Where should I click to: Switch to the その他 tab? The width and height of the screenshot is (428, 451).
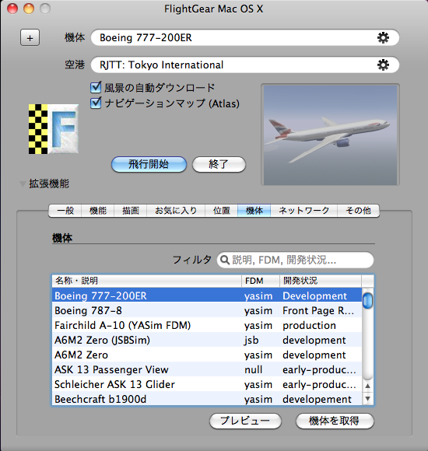click(358, 211)
